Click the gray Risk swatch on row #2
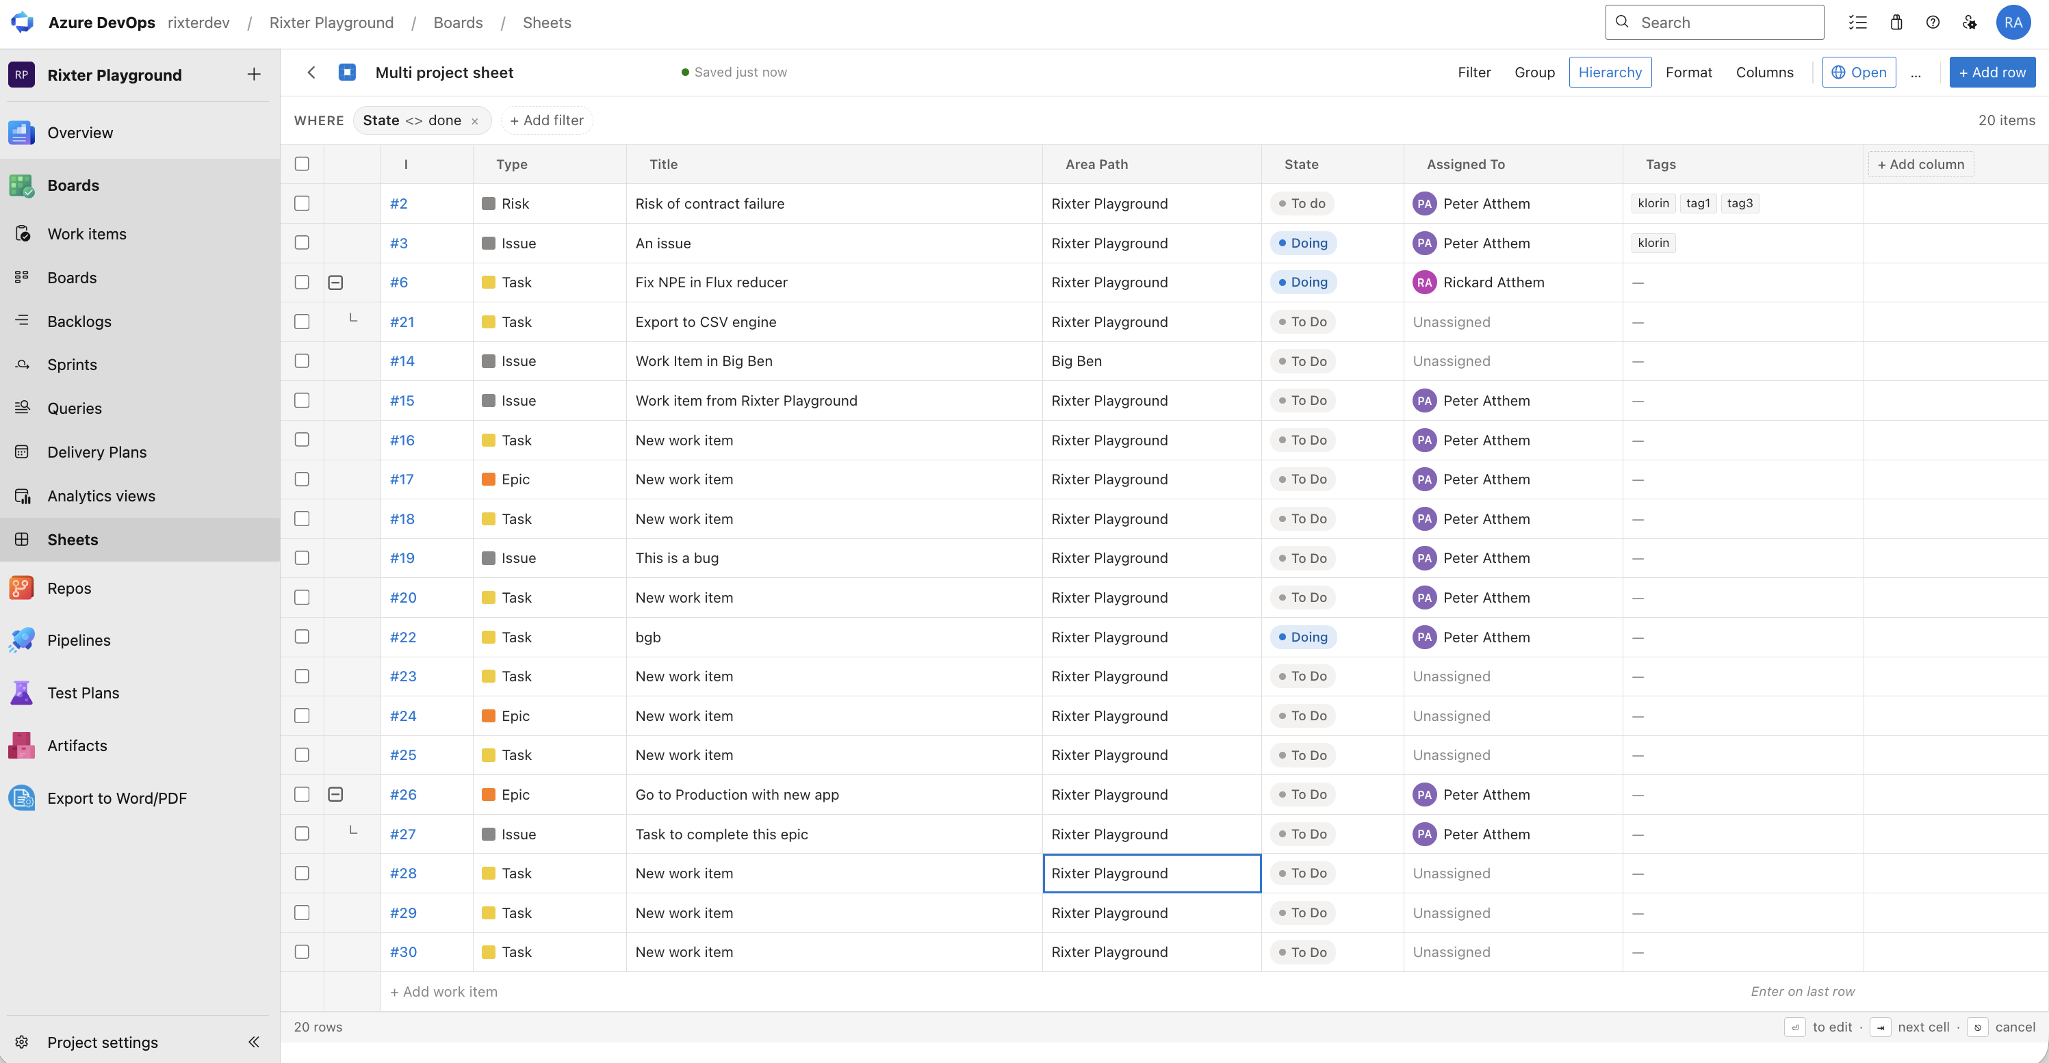2049x1063 pixels. click(x=489, y=204)
